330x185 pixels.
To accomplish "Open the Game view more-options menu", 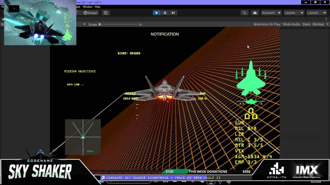I will point(326,19).
